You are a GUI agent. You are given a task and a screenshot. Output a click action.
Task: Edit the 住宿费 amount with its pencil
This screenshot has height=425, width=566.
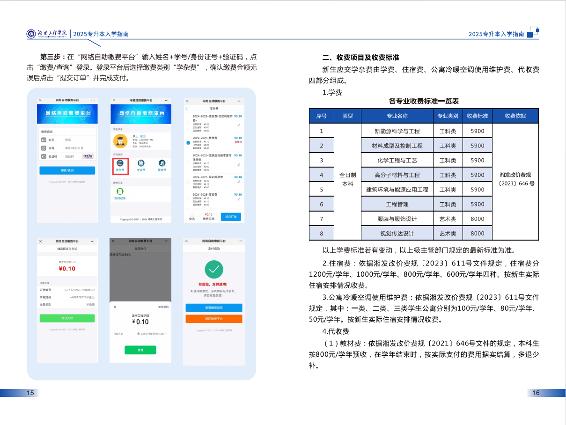tap(239, 125)
